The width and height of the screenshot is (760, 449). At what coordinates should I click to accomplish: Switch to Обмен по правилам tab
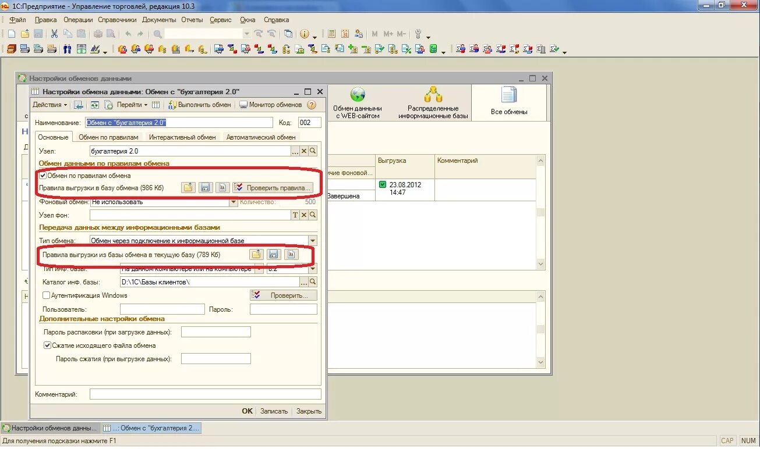point(108,137)
